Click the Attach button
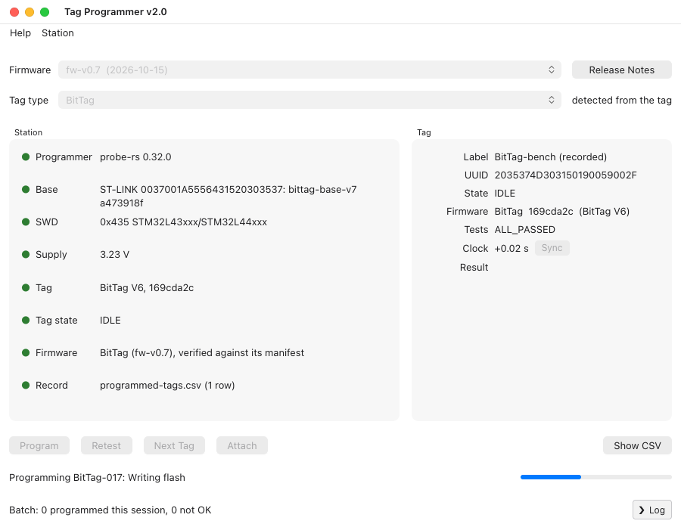 242,446
